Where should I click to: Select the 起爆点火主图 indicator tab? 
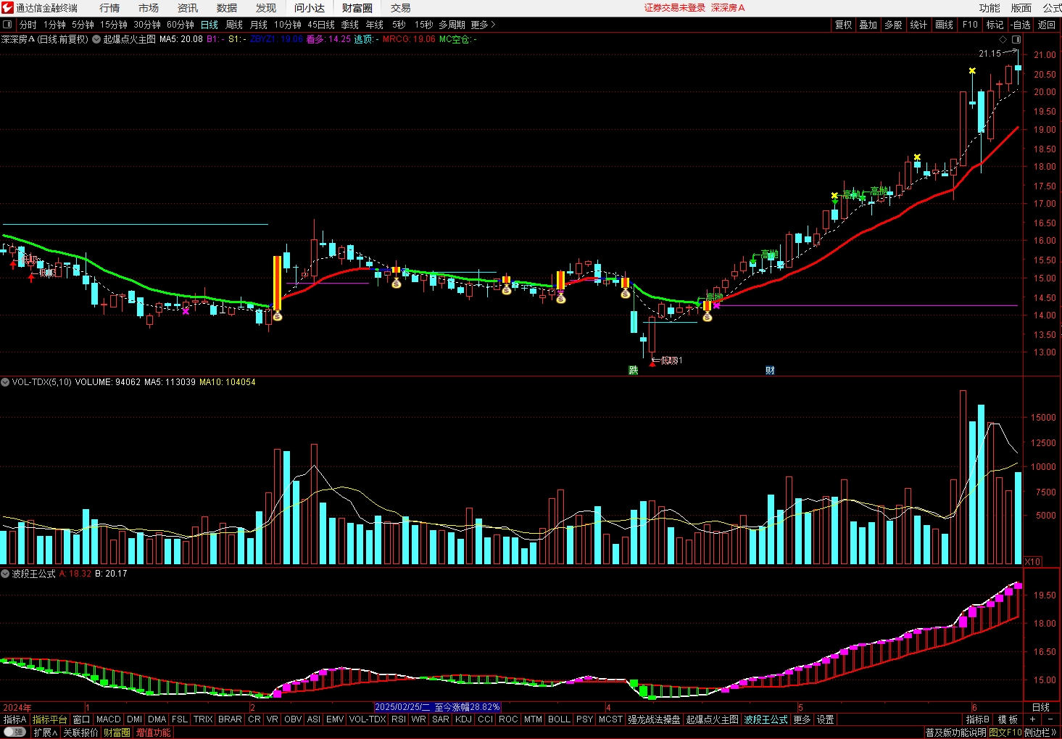pyautogui.click(x=712, y=719)
